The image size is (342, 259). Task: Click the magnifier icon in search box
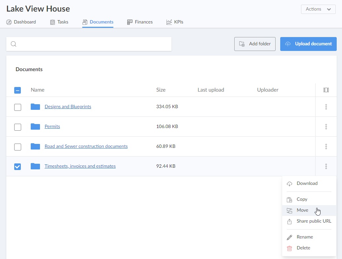pos(14,44)
